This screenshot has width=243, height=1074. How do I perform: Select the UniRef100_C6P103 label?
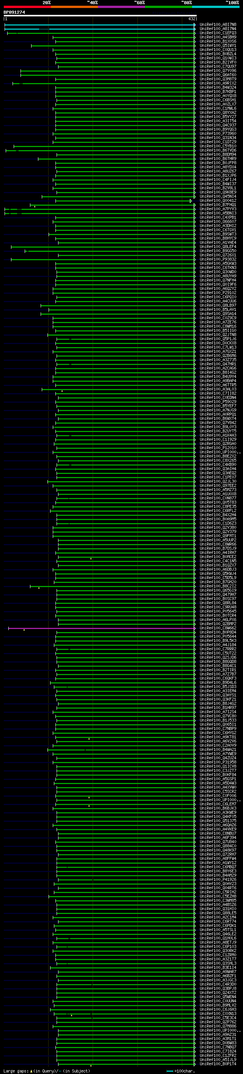[218, 946]
